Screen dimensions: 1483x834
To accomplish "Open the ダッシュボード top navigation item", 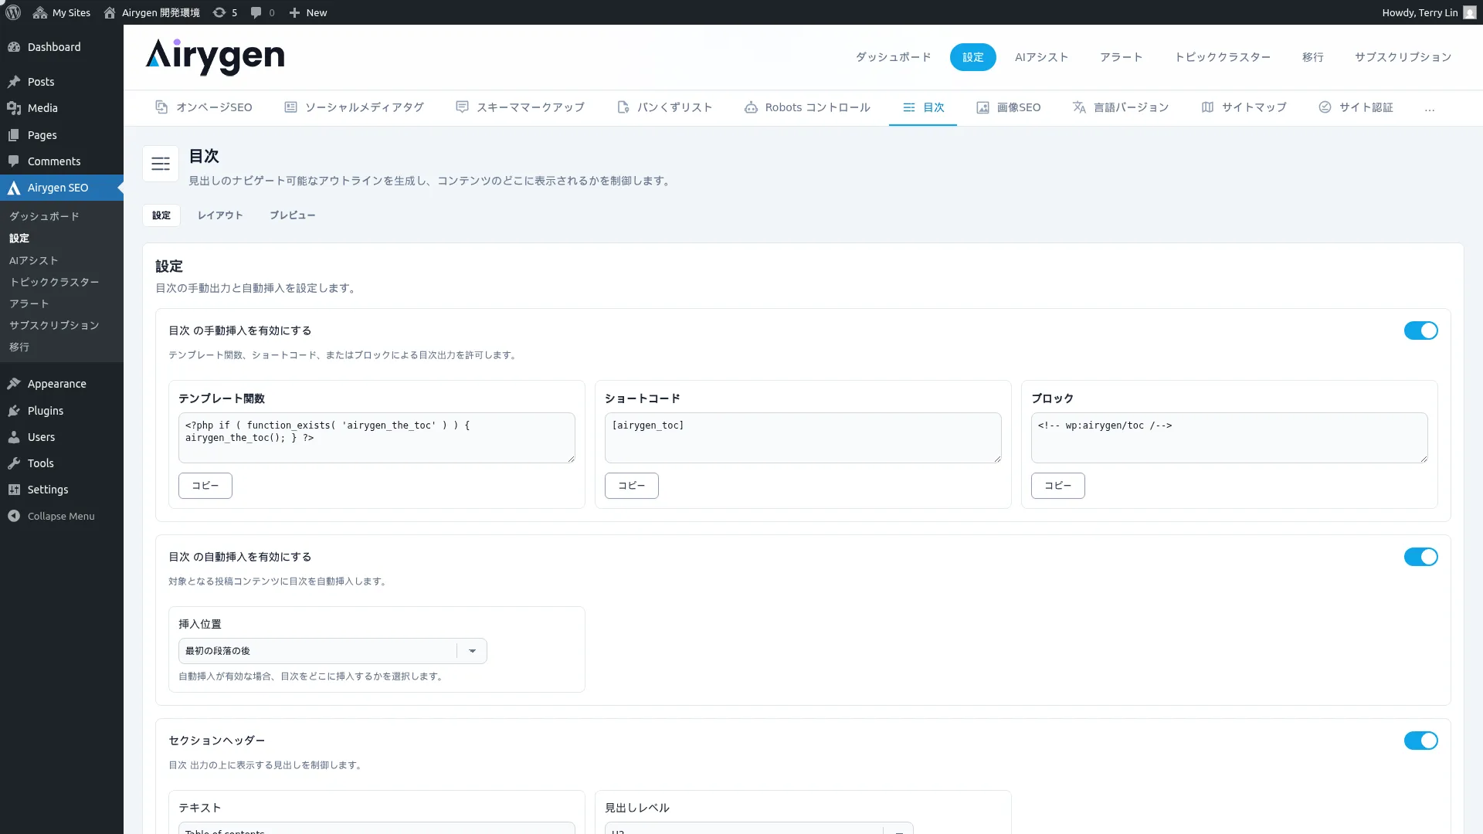I will click(x=893, y=57).
